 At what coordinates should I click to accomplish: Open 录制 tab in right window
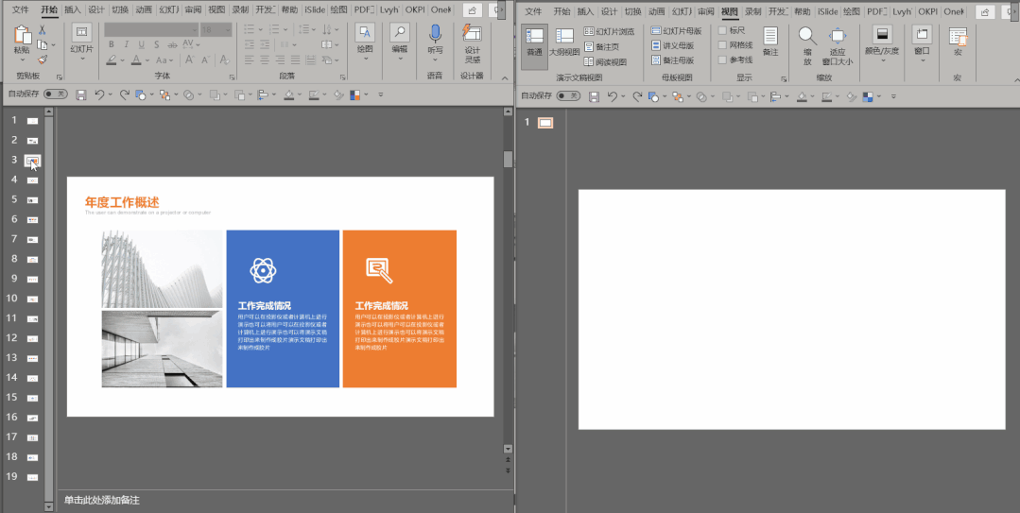point(753,11)
